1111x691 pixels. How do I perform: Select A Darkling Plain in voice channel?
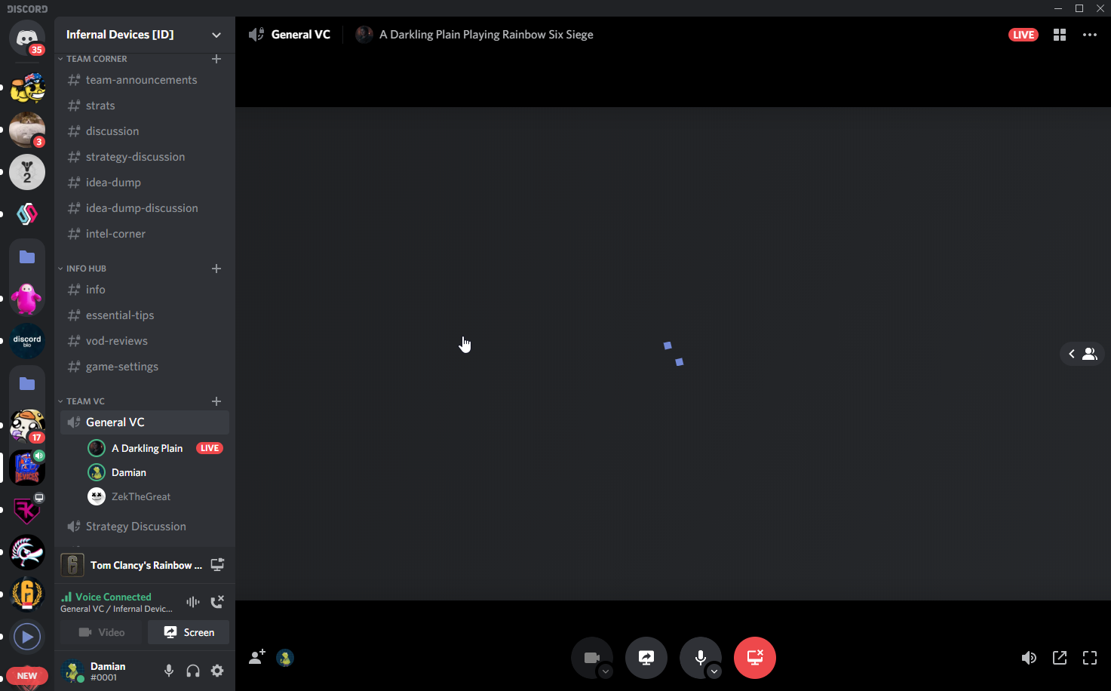tap(147, 448)
